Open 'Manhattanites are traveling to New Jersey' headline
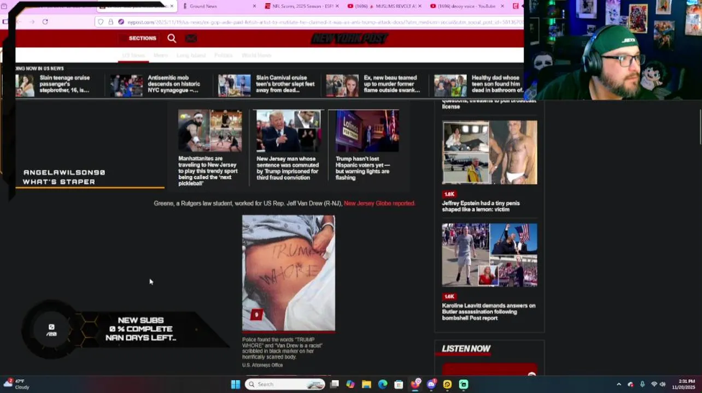The image size is (702, 393). [x=208, y=171]
